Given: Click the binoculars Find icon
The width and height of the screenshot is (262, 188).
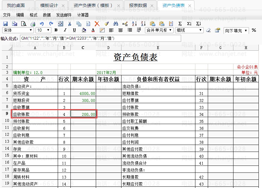Looking at the screenshot, I should [x=115, y=24].
